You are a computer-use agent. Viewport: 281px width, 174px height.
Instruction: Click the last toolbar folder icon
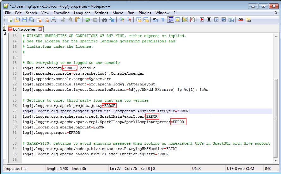pyautogui.click(x=248, y=20)
